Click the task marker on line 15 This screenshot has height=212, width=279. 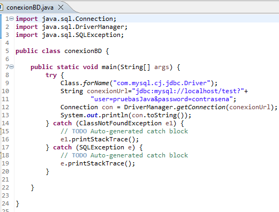point(1,131)
